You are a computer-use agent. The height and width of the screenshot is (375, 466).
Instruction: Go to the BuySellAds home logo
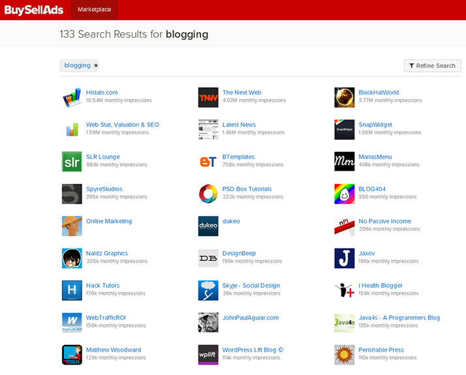[x=33, y=10]
